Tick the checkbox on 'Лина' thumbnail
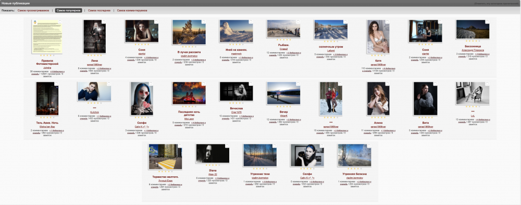The height and width of the screenshot is (205, 521). [104, 21]
